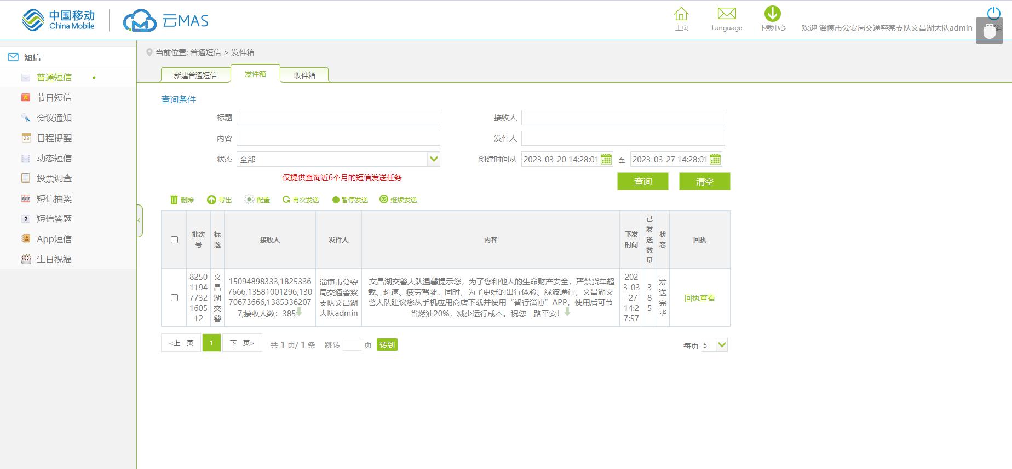Select 会议通知 menu label
The image size is (1012, 469).
click(54, 118)
